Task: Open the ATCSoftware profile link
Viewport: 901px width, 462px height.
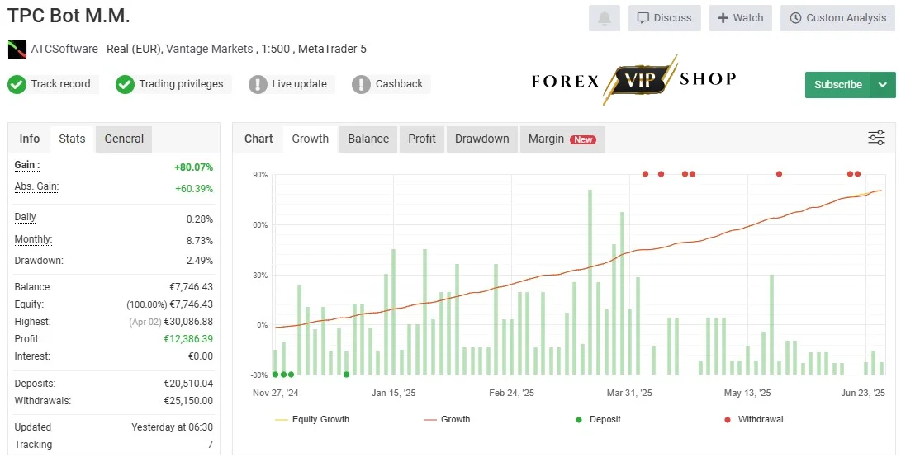Action: [x=64, y=49]
